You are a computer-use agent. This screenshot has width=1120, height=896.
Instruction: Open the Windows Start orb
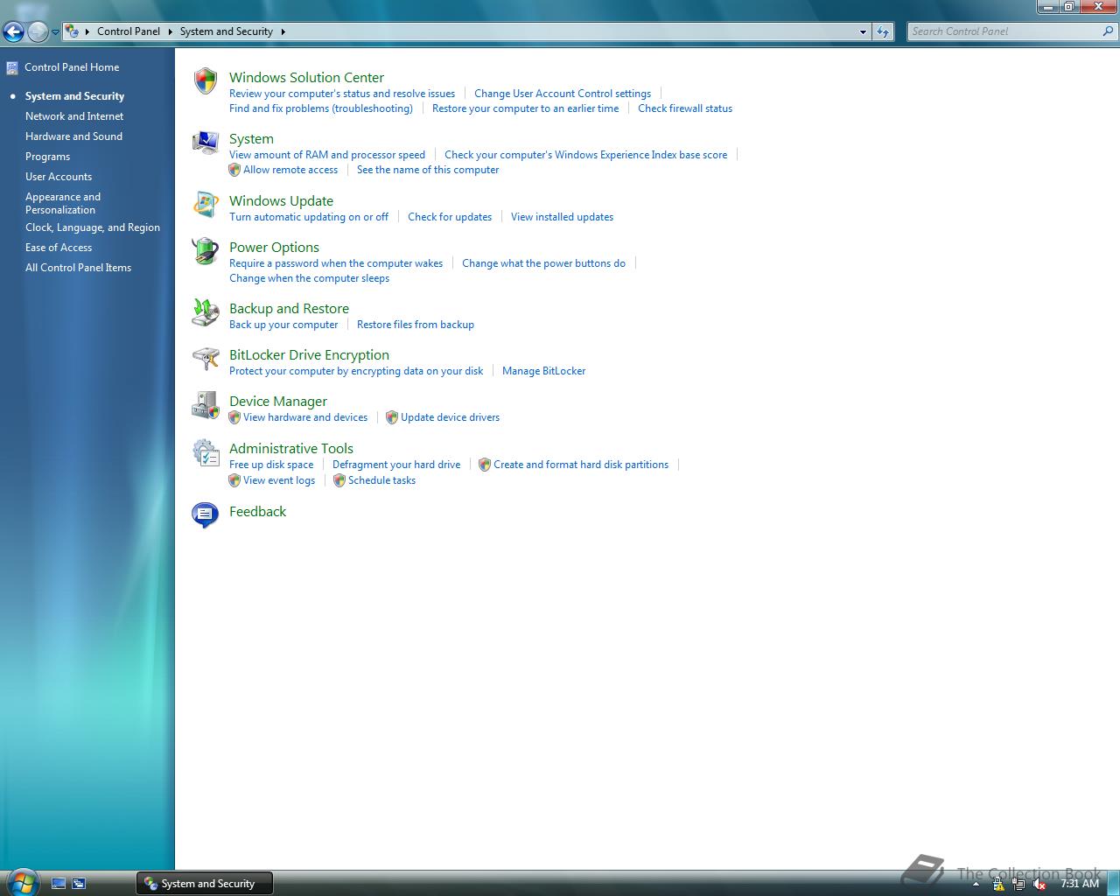pos(22,882)
